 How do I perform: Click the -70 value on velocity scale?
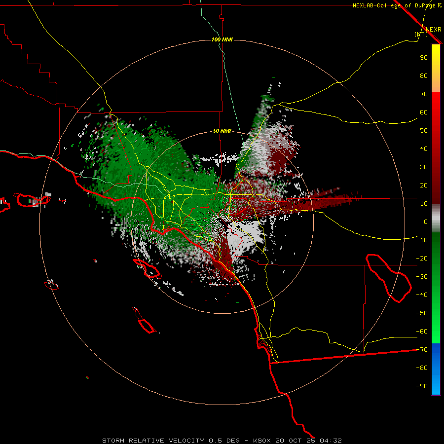click(x=422, y=350)
